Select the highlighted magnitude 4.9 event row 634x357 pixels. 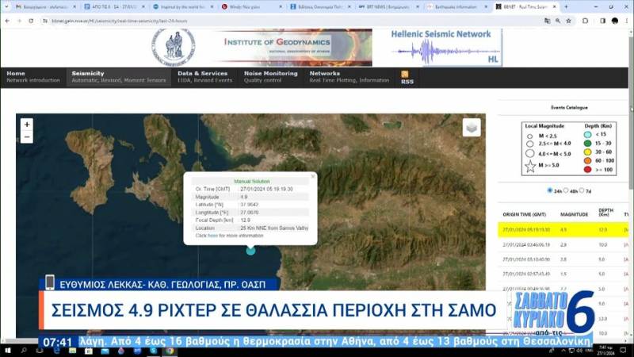pos(563,229)
